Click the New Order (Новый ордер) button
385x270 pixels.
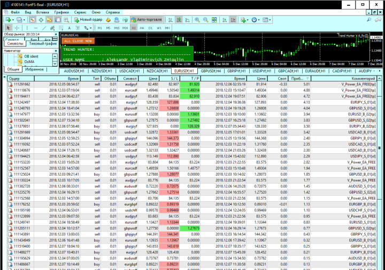click(x=89, y=20)
